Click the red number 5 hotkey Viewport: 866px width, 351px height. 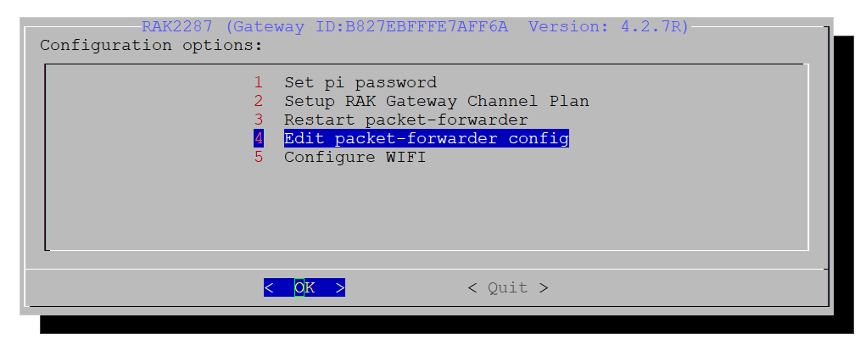click(259, 158)
